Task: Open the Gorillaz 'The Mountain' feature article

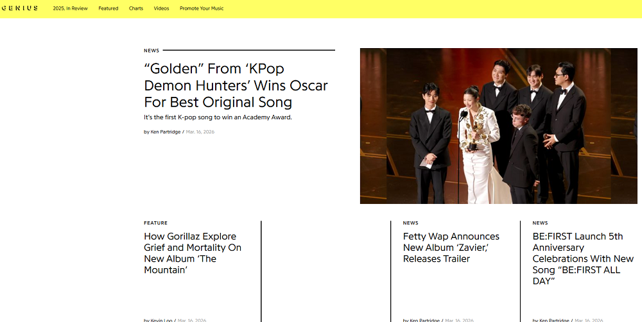Action: [x=193, y=253]
